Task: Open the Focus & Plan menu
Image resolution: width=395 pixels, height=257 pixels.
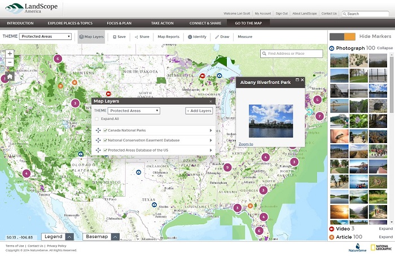Action: 119,23
